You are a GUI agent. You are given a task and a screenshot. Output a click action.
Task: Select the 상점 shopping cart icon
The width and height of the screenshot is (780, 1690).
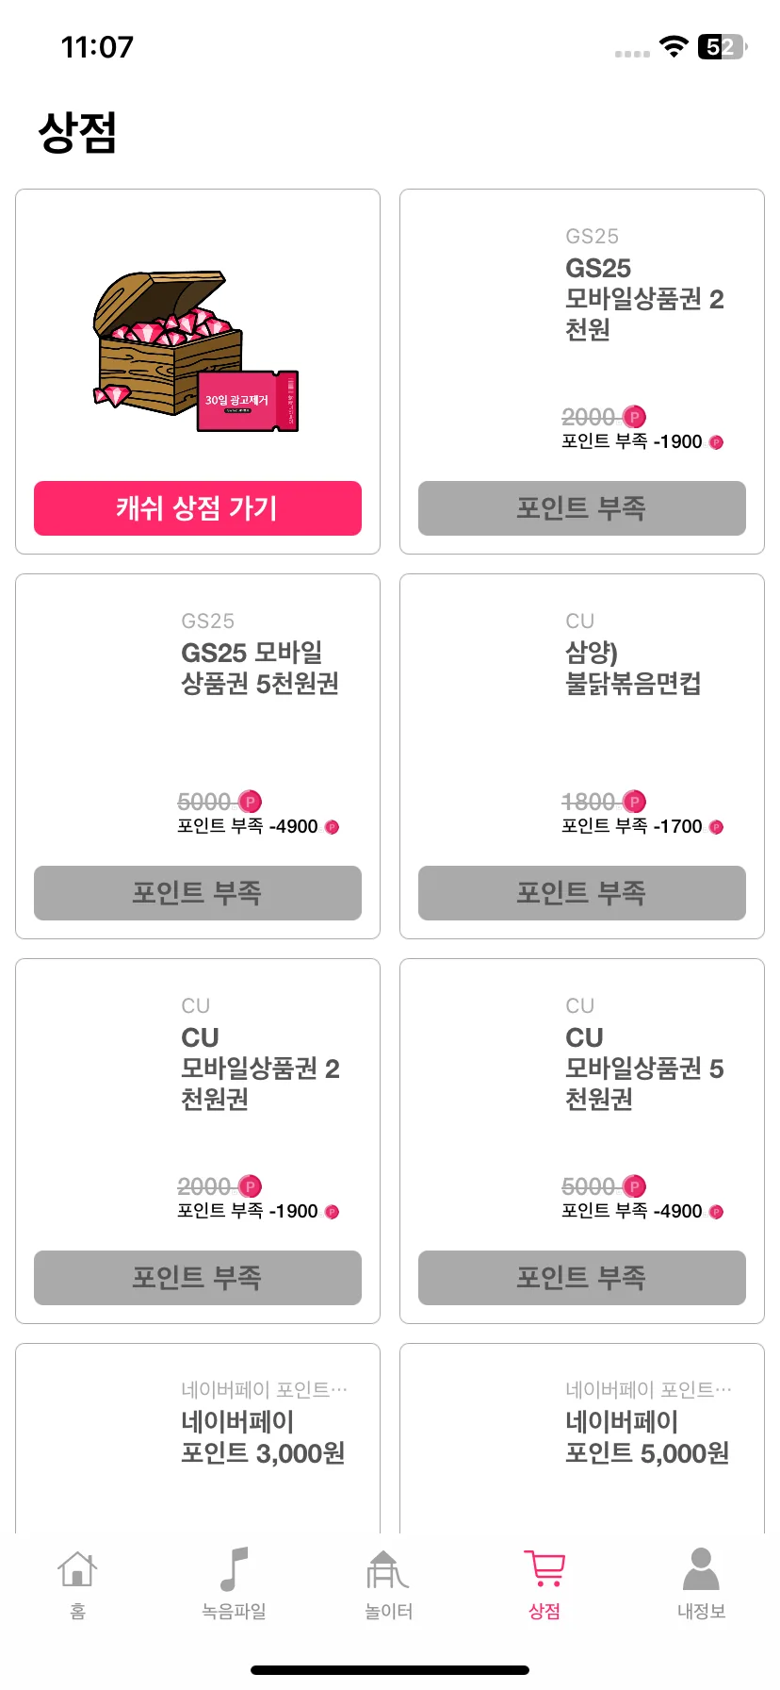[544, 1570]
